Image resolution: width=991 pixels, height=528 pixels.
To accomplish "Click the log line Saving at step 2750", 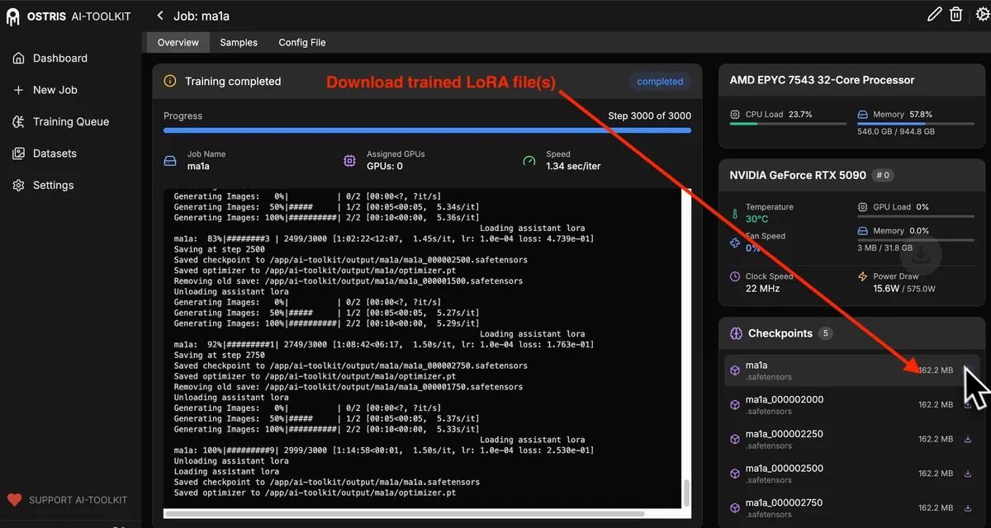I will click(x=220, y=355).
